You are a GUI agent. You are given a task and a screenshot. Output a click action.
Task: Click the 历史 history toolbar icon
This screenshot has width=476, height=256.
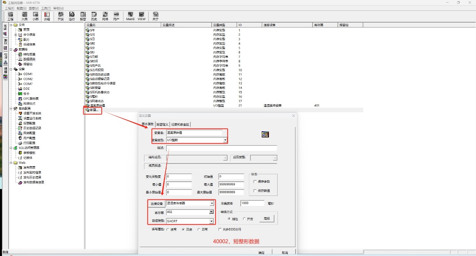tap(94, 16)
